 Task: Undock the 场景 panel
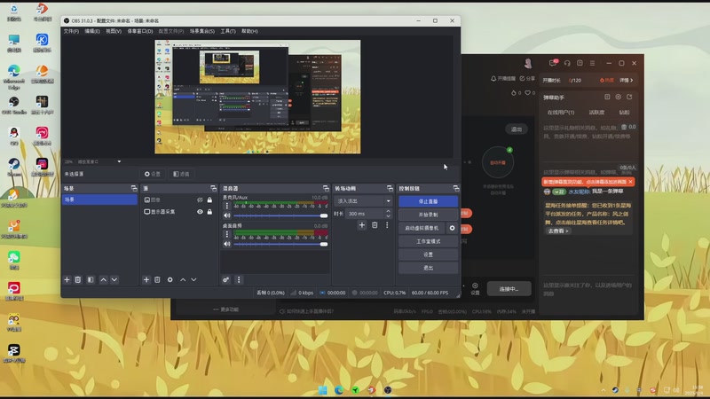(134, 188)
